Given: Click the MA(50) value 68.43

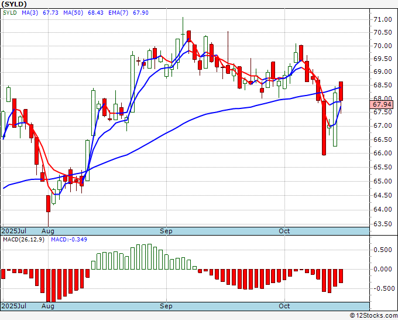Looking at the screenshot, I should coord(95,13).
